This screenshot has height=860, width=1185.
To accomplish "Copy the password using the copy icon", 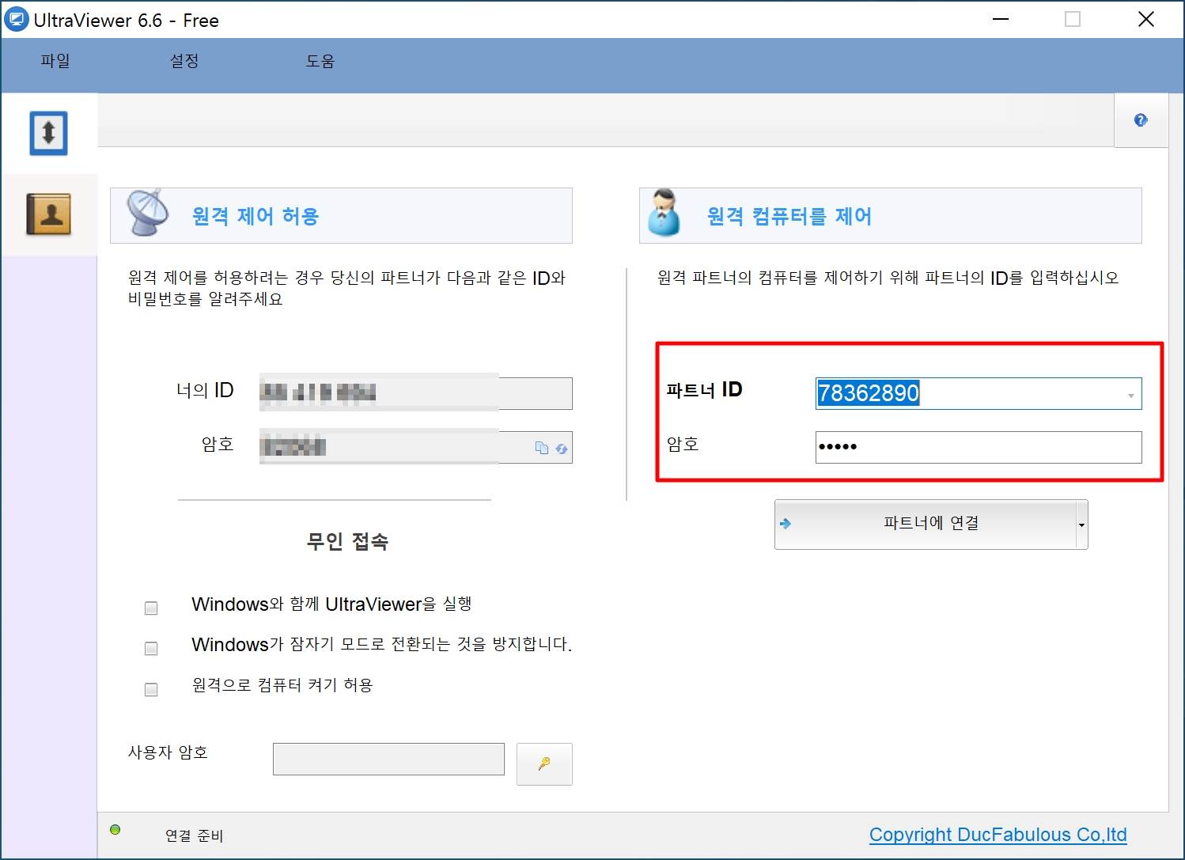I will click(541, 447).
